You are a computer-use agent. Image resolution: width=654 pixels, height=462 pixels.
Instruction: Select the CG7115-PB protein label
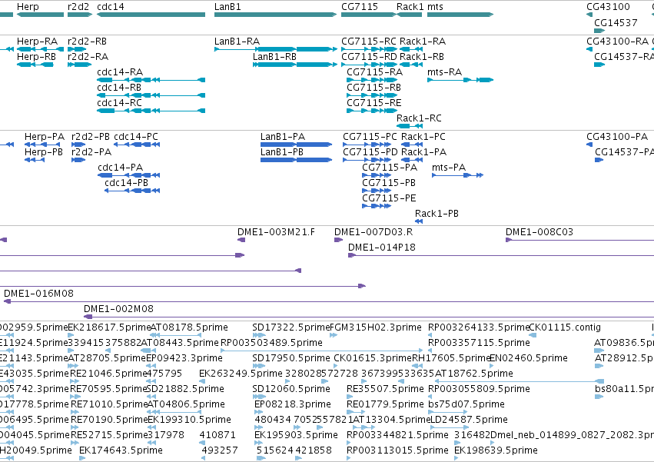point(389,183)
